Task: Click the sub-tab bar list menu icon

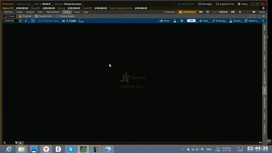Action: point(263,16)
